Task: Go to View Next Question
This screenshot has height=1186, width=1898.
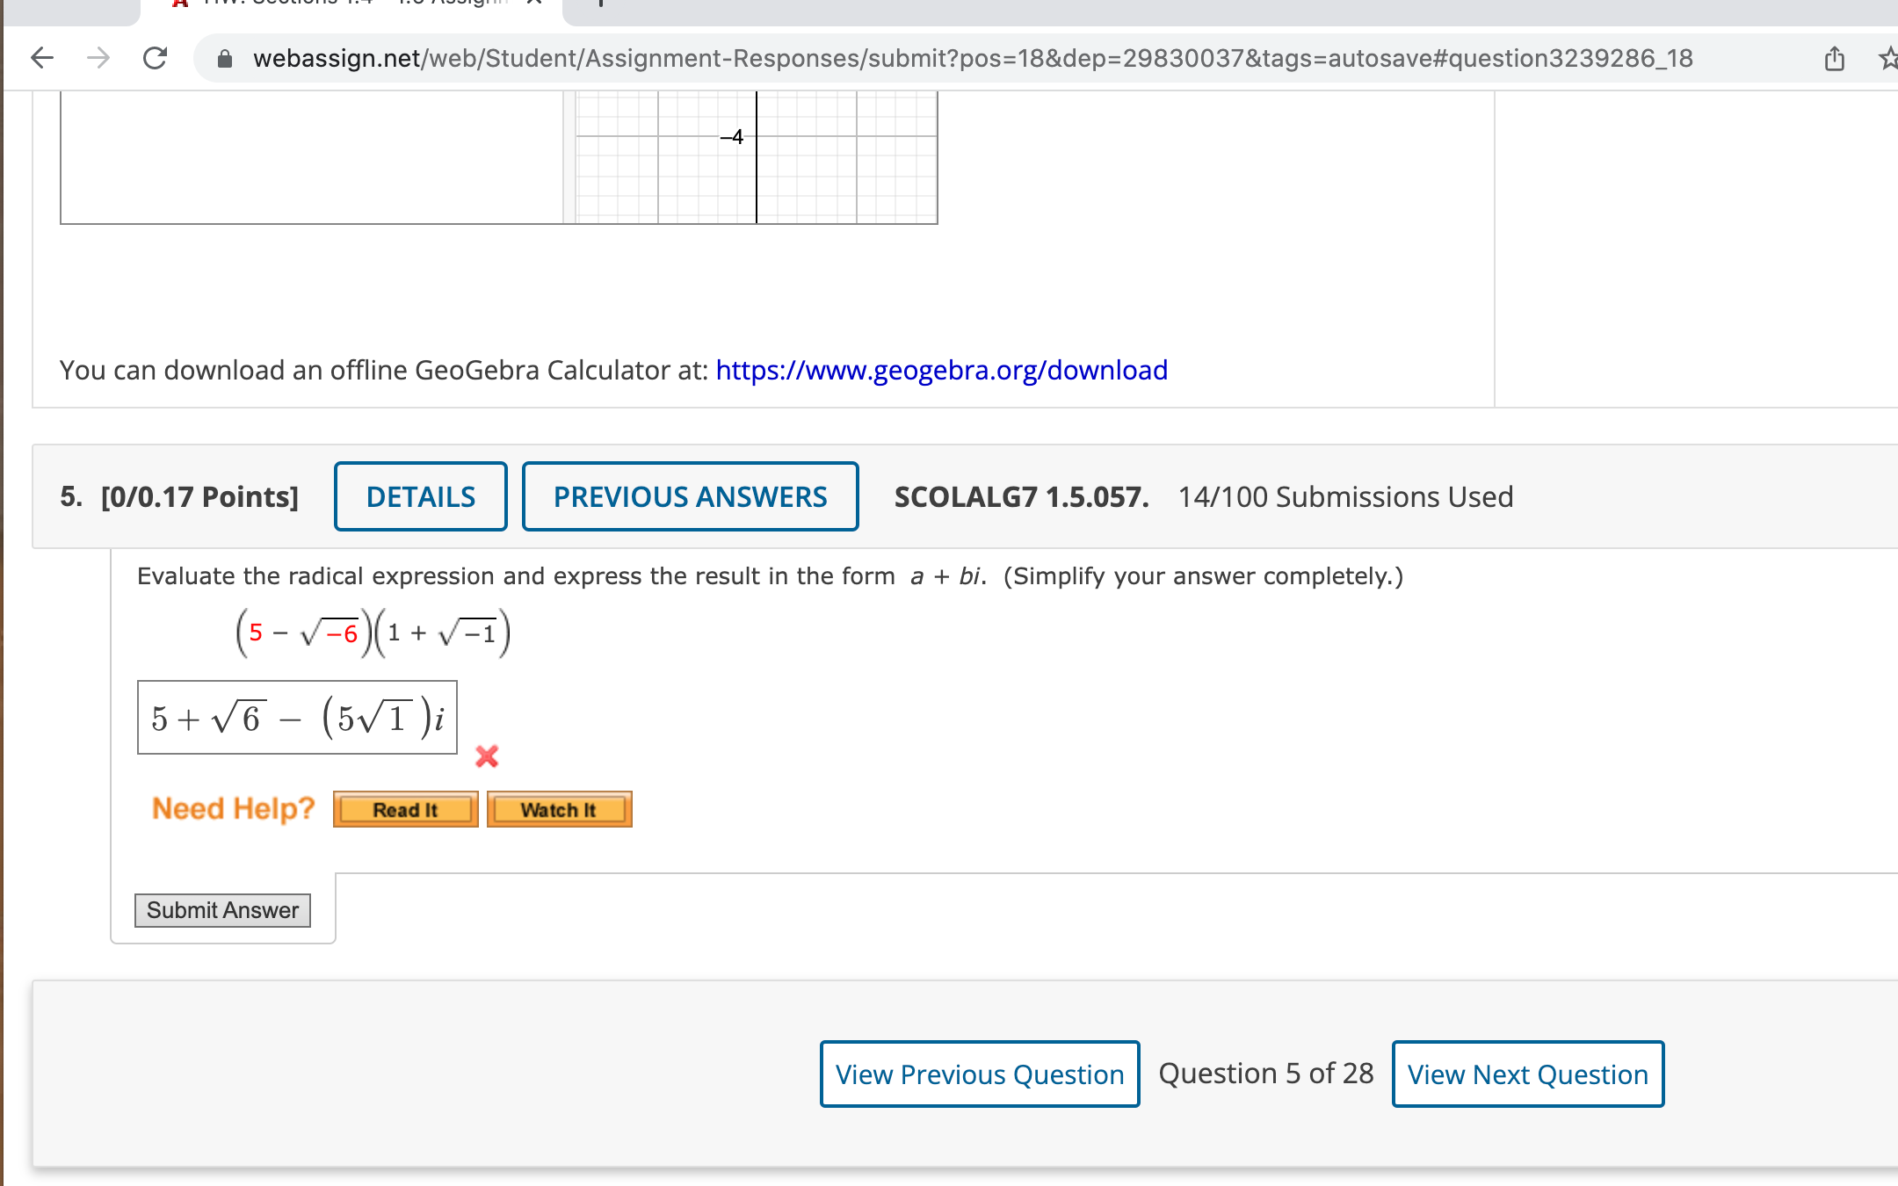Action: tap(1527, 1074)
